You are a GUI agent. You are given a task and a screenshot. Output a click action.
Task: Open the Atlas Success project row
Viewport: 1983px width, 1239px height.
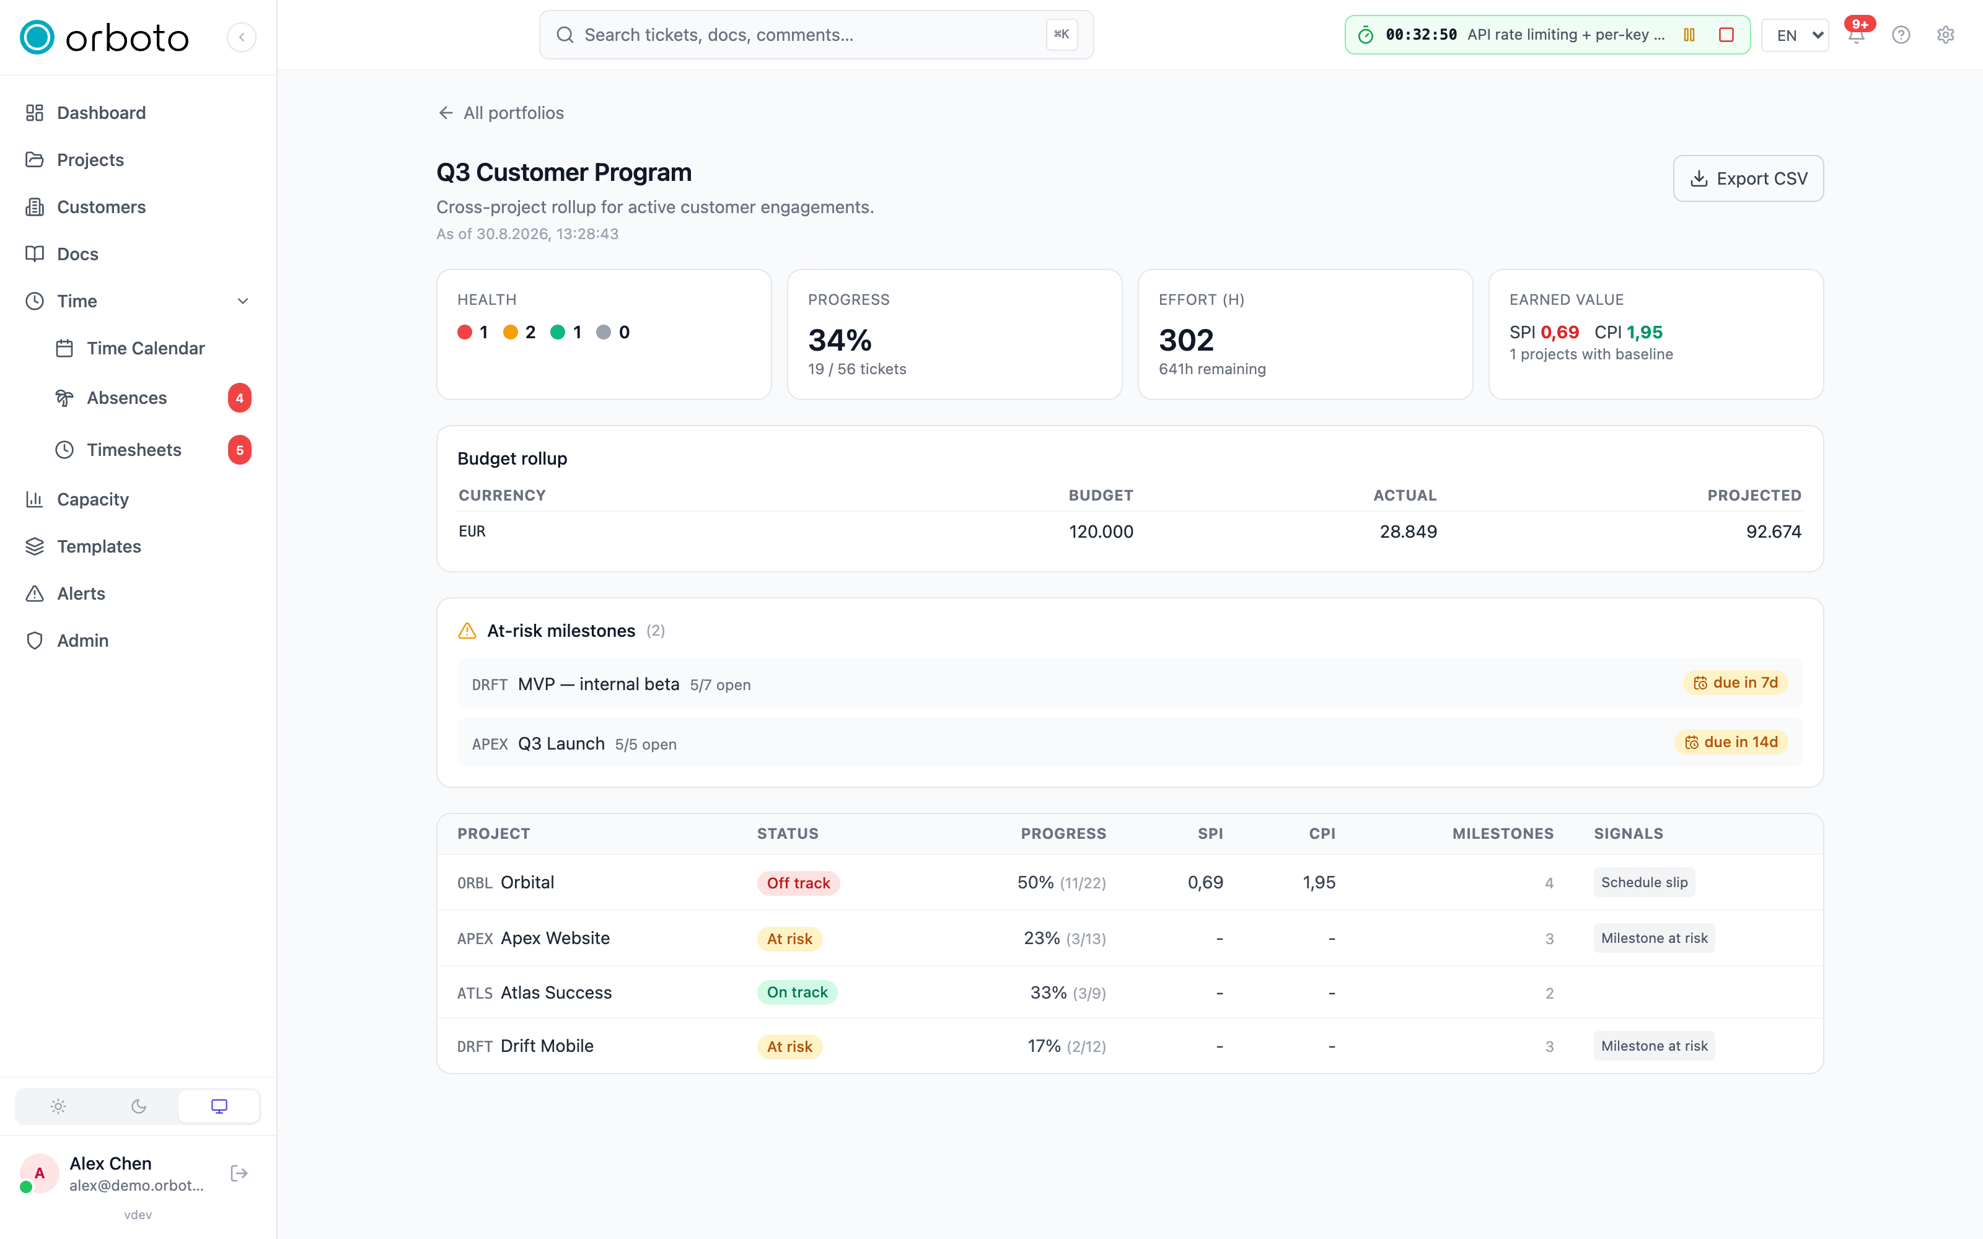(1130, 992)
